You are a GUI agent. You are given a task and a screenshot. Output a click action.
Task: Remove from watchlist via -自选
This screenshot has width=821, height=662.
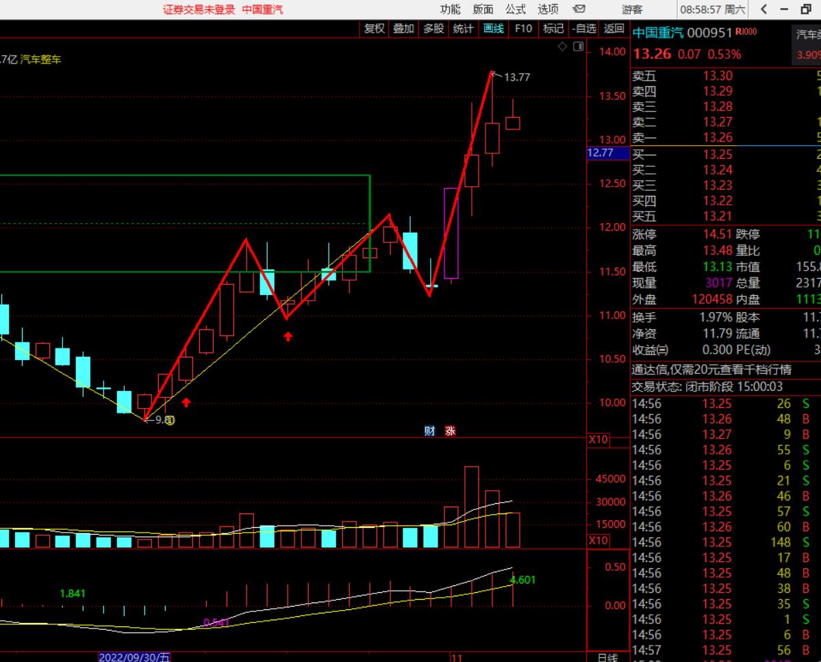(x=584, y=29)
